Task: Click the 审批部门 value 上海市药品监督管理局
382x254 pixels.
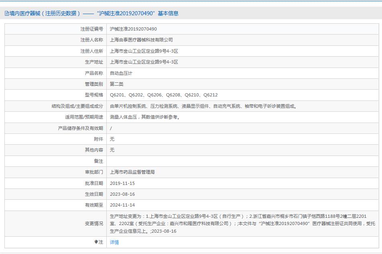Action: click(x=134, y=172)
